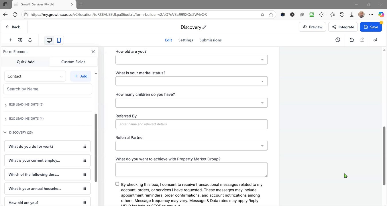Click the undo arrow icon
The image size is (387, 206).
click(352, 40)
